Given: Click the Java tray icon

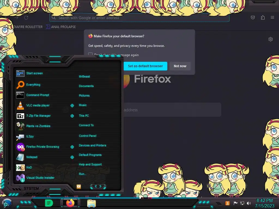Looking at the screenshot, I should [x=228, y=203].
